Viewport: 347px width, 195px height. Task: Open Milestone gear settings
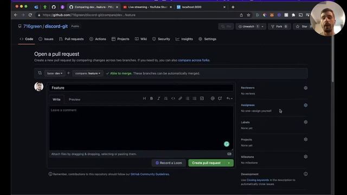306,157
